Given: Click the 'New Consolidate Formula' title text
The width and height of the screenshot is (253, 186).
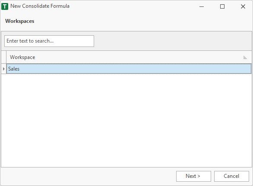Looking at the screenshot, I should [40, 6].
